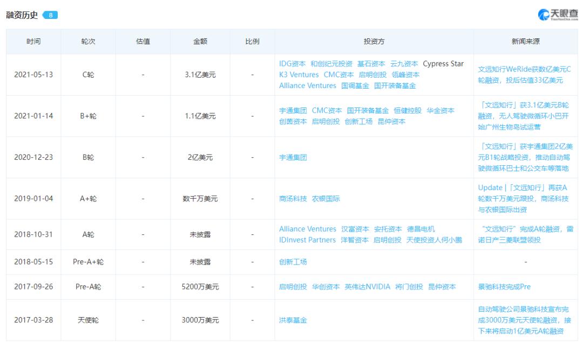Select round cell Pre-A+轮
583x343 pixels.
tap(88, 262)
